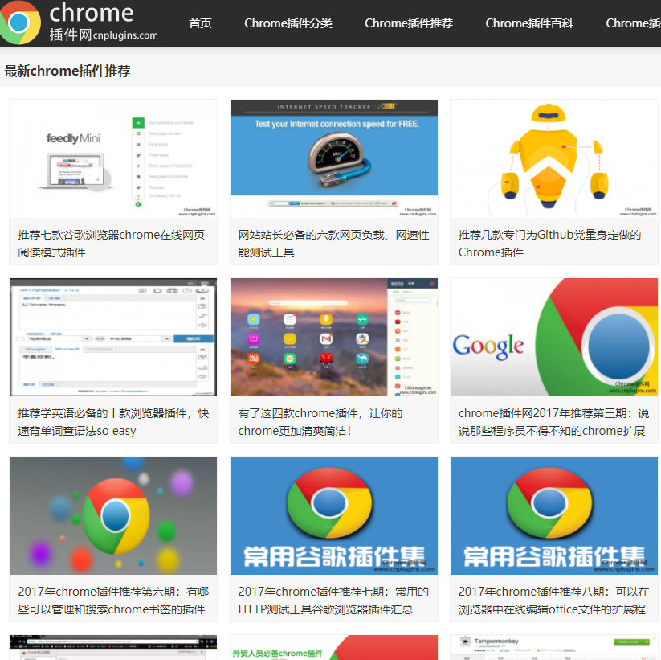Open thumbnail above the 推荐七期 HTTP测试工具 title
Image resolution: width=661 pixels, height=660 pixels.
(334, 515)
